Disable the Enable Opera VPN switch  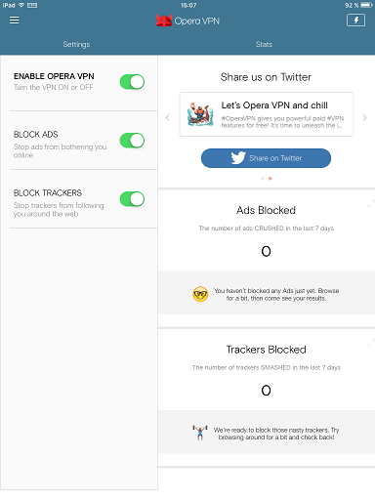pyautogui.click(x=132, y=82)
